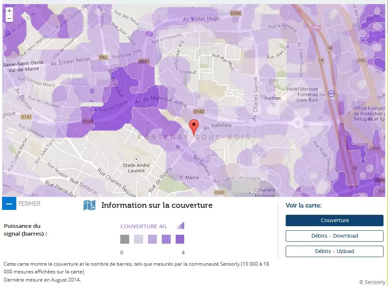Click the signal bars icon beside COUVERTURE 4G
The image size is (388, 286).
(x=181, y=226)
